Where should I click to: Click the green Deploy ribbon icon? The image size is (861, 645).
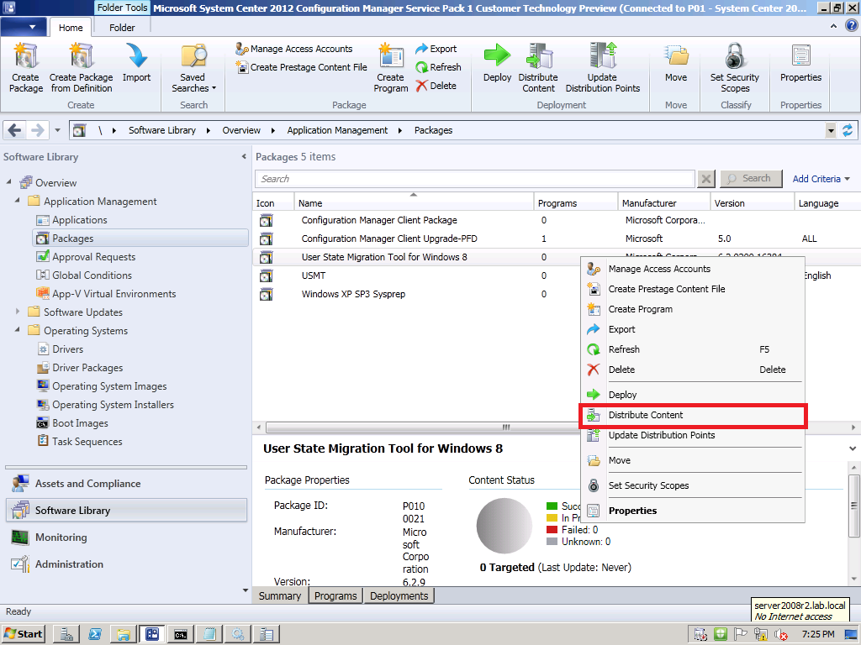click(498, 63)
